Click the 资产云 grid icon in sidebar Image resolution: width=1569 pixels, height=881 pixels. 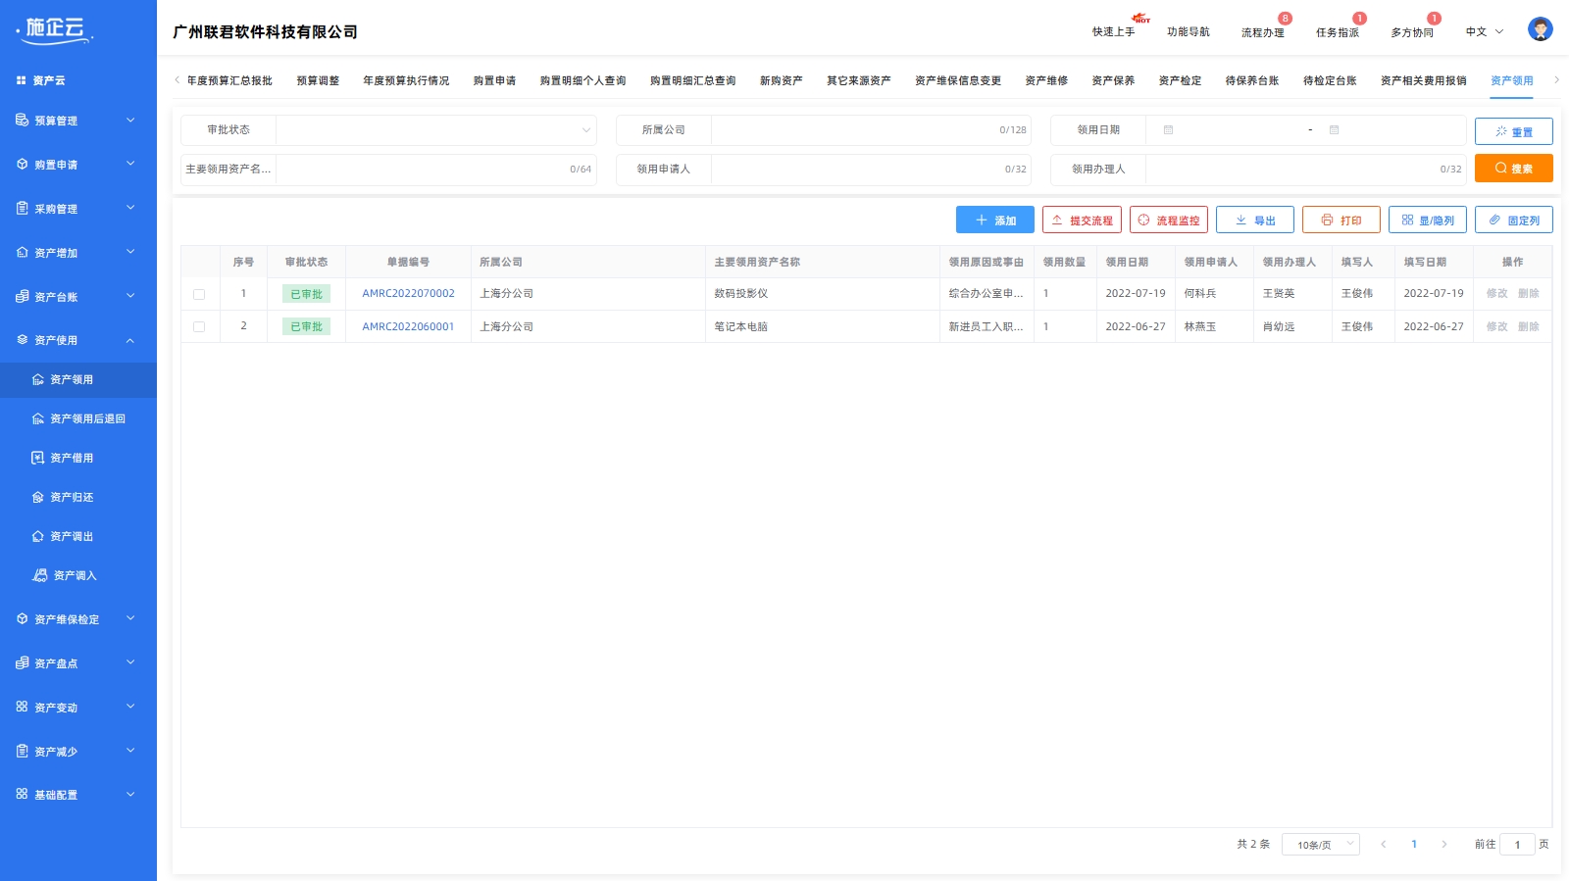click(21, 80)
